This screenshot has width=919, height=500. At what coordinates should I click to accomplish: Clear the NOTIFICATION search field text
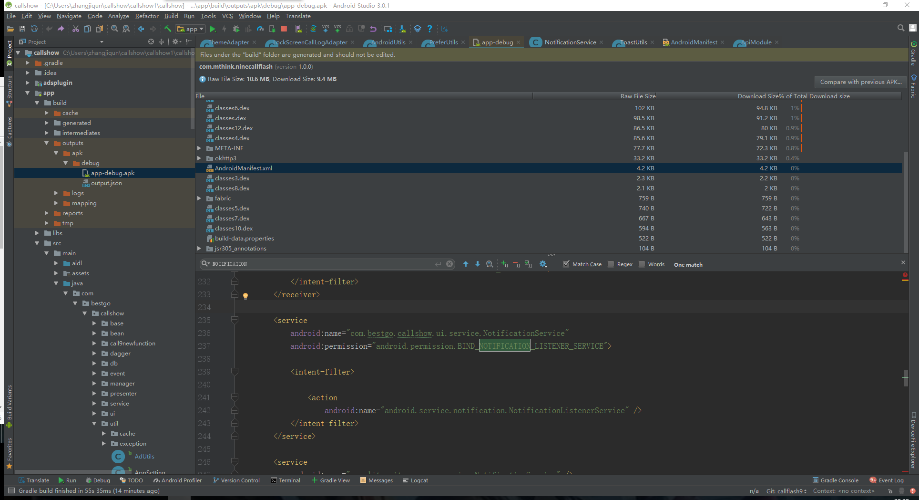pyautogui.click(x=449, y=264)
